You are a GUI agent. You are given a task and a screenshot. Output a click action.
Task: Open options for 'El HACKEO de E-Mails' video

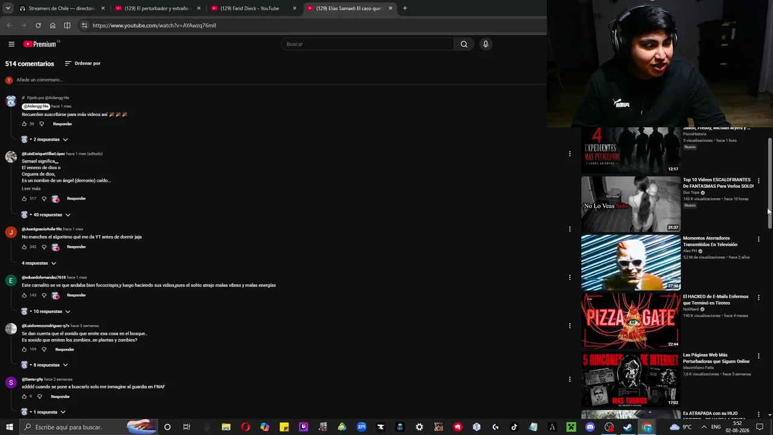coord(759,298)
